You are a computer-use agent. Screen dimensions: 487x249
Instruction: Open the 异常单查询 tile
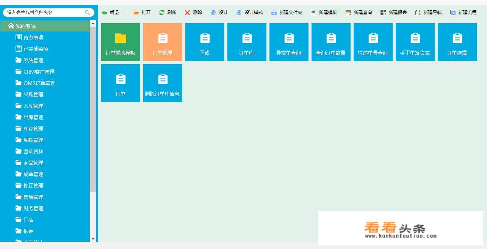(x=289, y=42)
